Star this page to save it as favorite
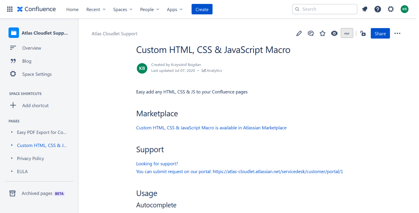 click(322, 33)
